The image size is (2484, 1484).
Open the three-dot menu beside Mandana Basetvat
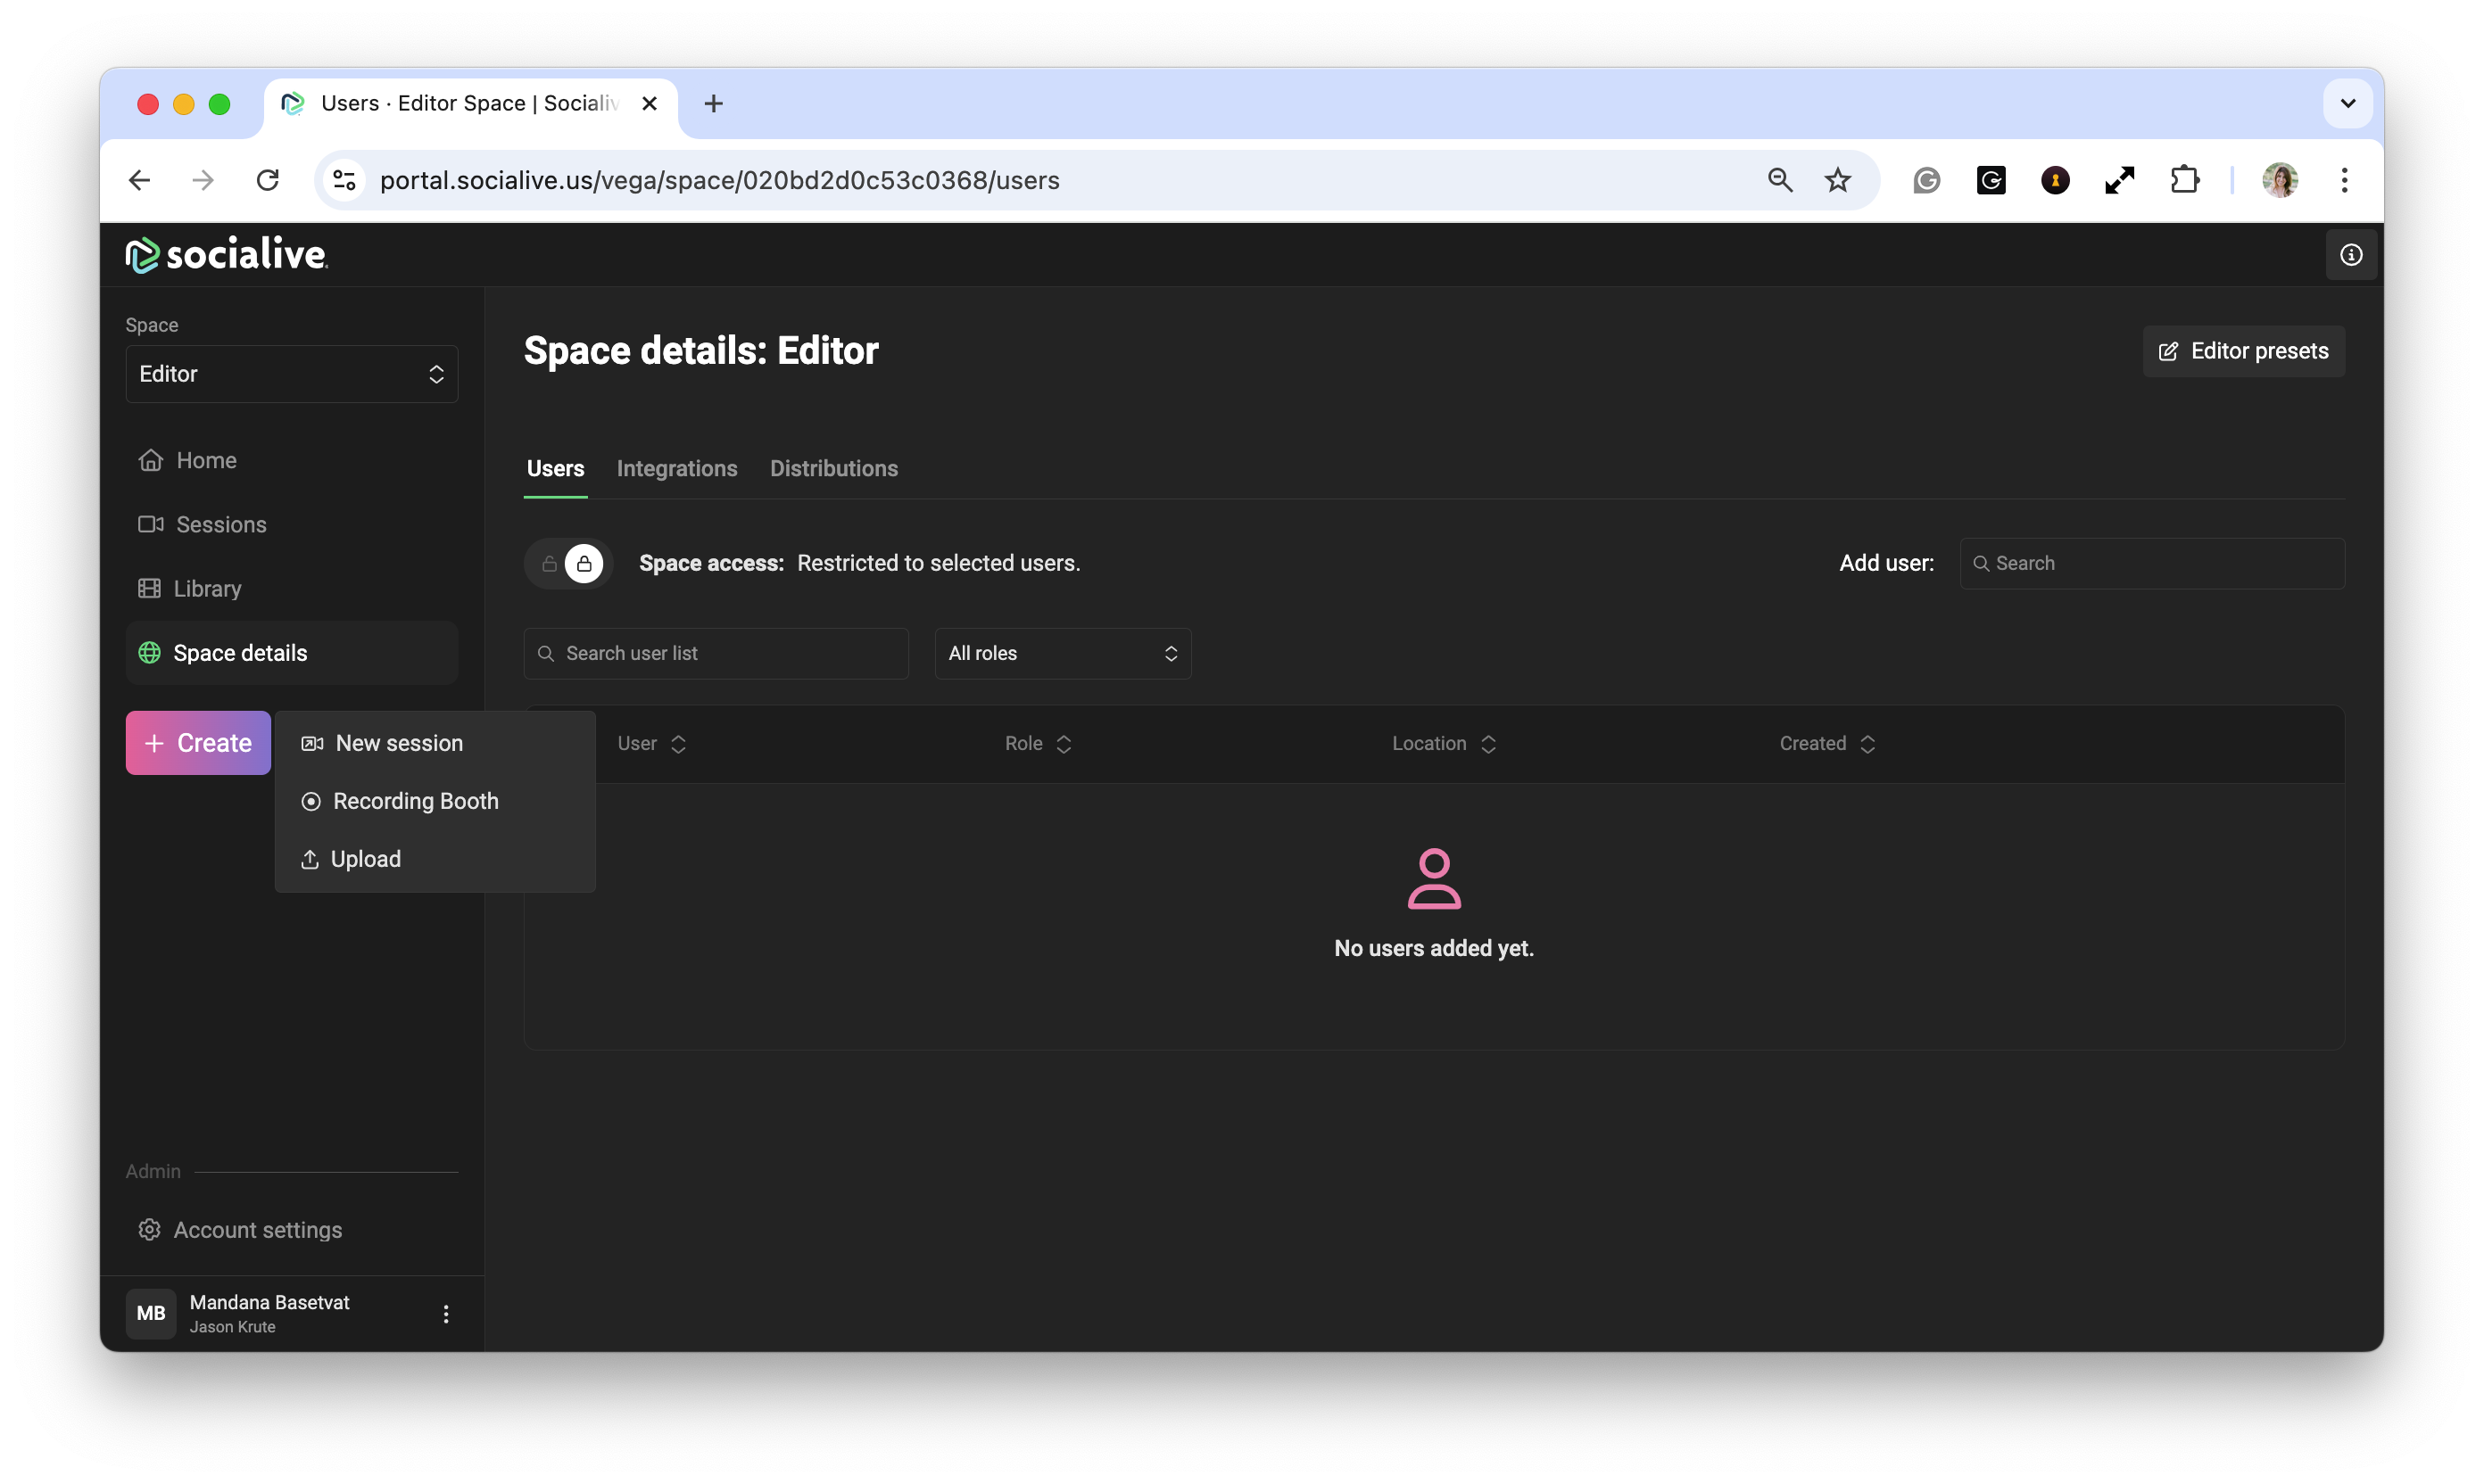click(x=446, y=1313)
